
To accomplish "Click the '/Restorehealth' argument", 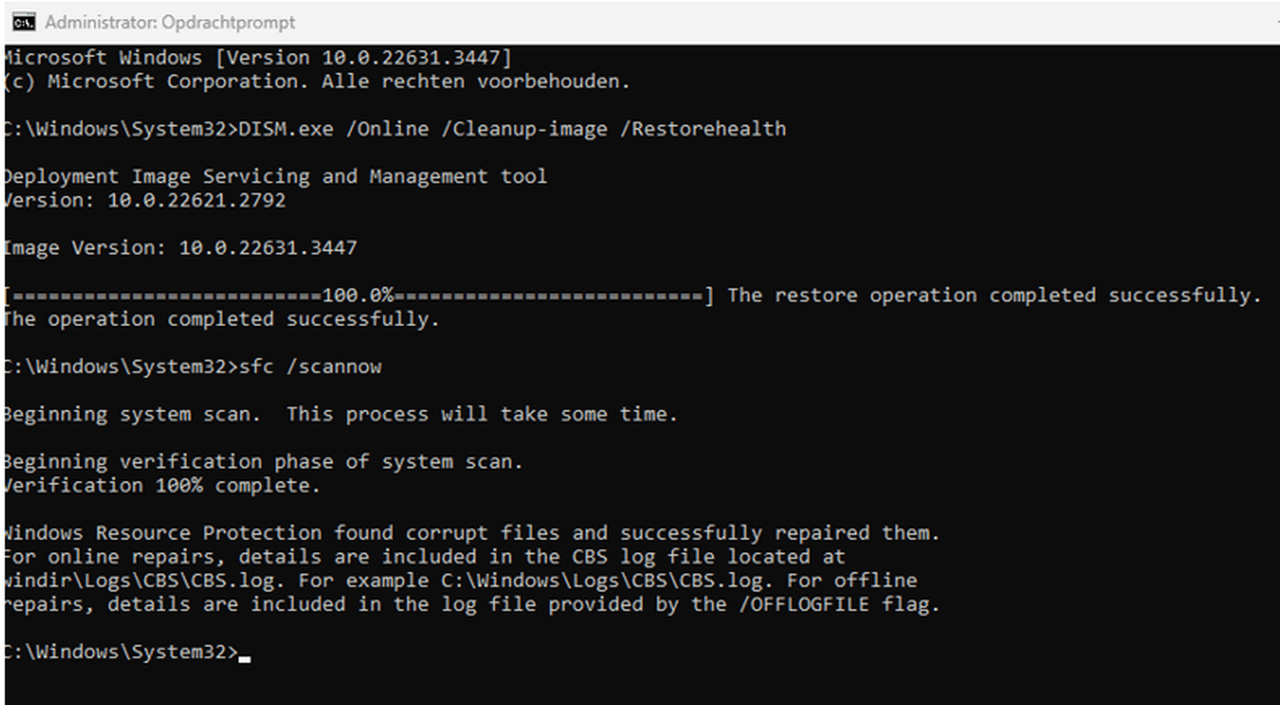I will 703,129.
